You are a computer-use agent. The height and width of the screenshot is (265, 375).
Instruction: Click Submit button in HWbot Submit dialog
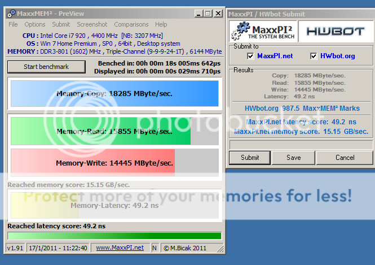(x=250, y=158)
